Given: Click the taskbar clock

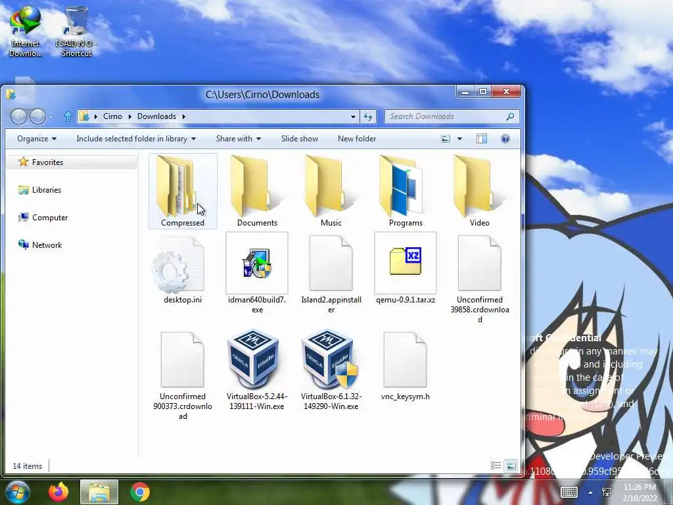Looking at the screenshot, I should (639, 493).
